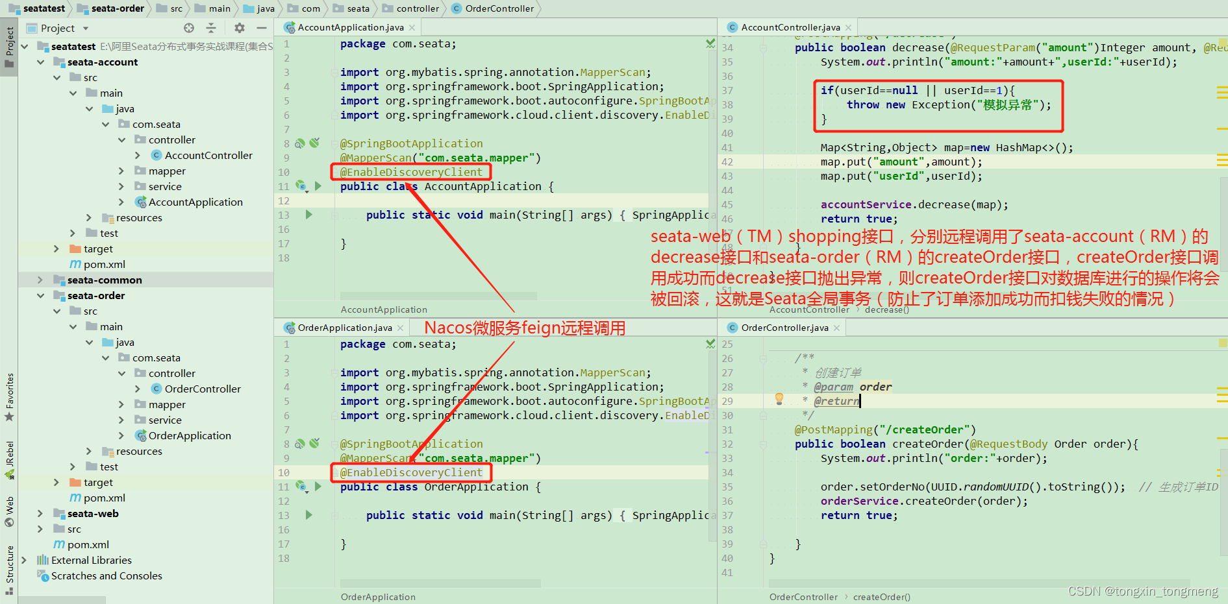Viewport: 1228px width, 604px height.
Task: Close the OrderApplication.java tab
Action: 400,328
